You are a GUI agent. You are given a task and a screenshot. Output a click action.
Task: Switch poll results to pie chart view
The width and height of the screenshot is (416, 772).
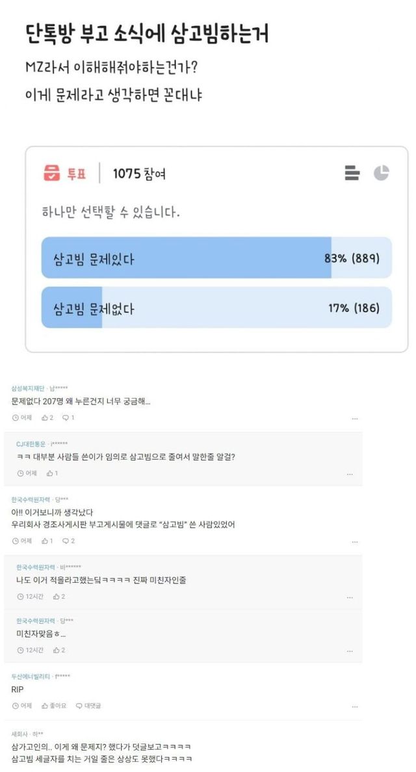coord(382,173)
